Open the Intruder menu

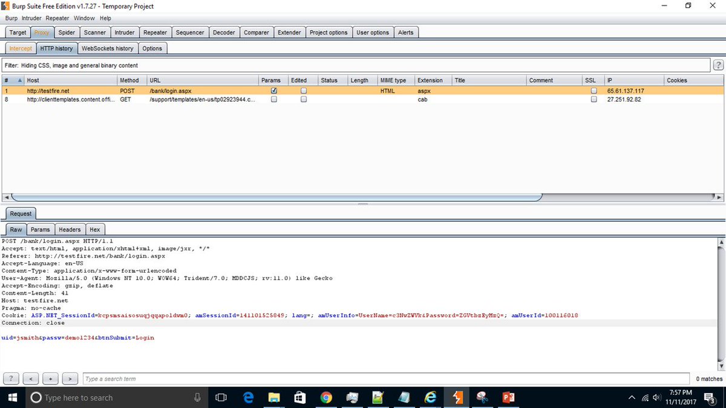click(32, 19)
